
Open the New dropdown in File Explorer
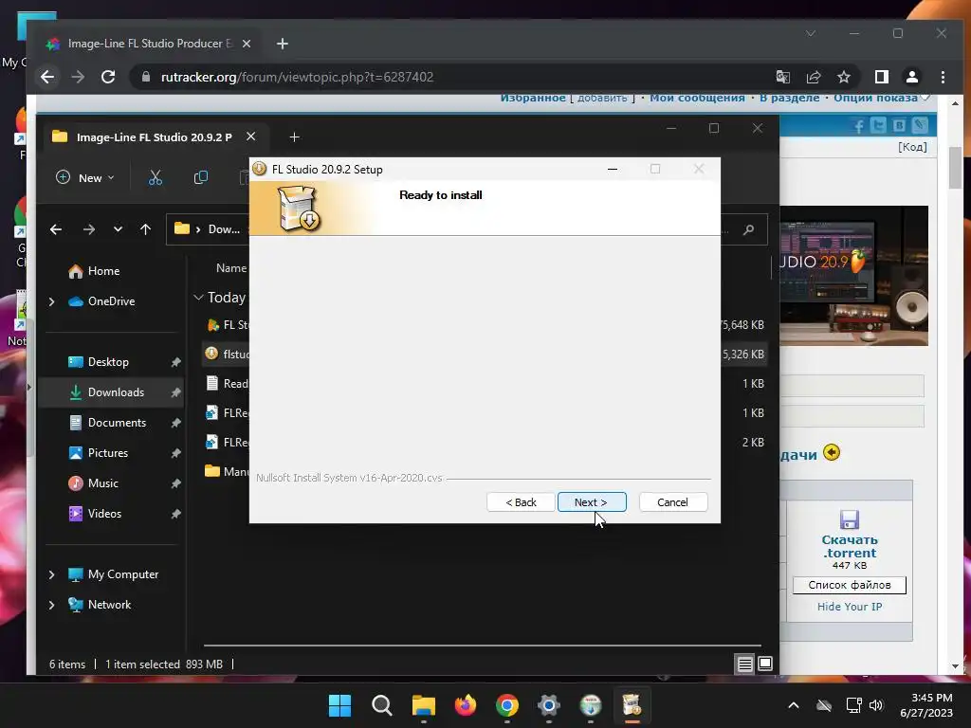coord(84,177)
